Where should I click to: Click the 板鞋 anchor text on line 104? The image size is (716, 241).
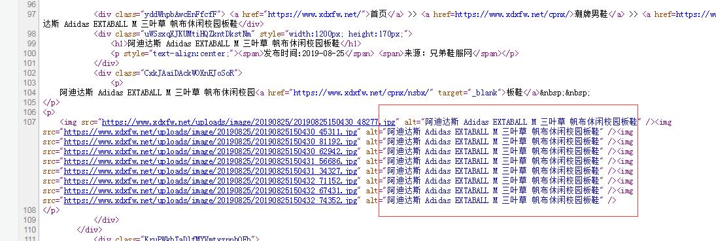514,93
